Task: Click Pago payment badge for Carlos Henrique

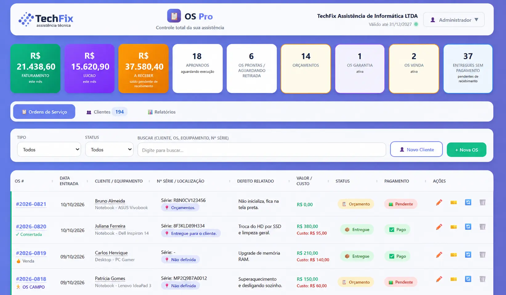Action: click(x=398, y=256)
